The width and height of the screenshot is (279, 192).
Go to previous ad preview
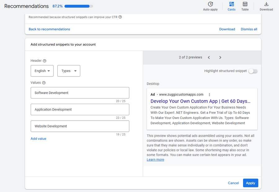tap(209, 57)
